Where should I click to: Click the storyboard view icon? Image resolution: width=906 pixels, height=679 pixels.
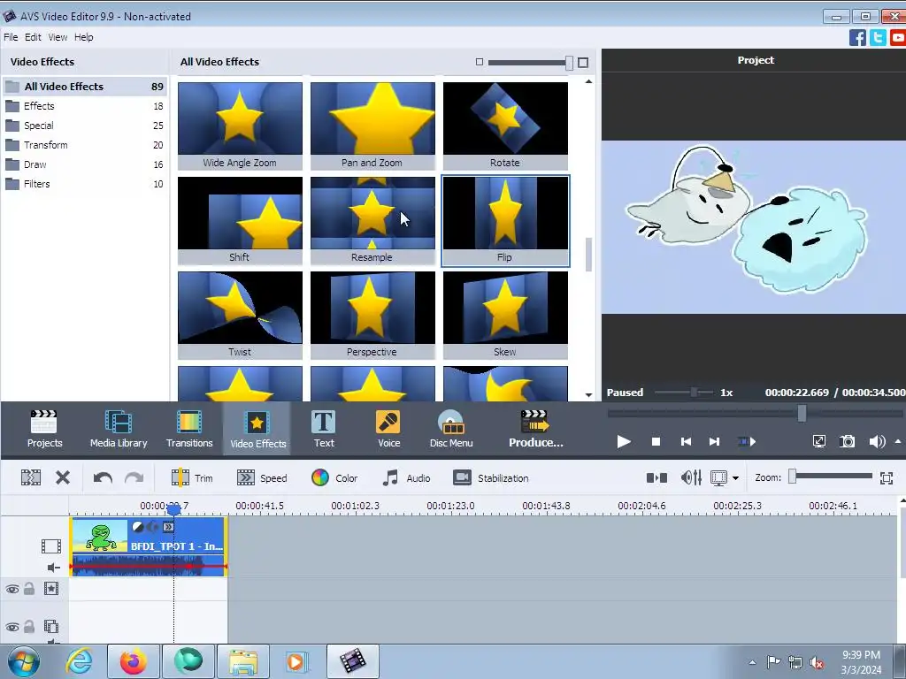coord(657,478)
